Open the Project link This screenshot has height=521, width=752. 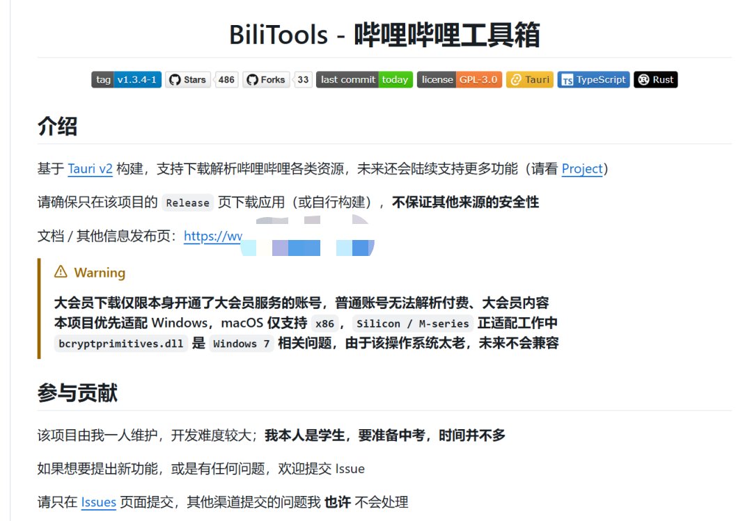point(582,169)
